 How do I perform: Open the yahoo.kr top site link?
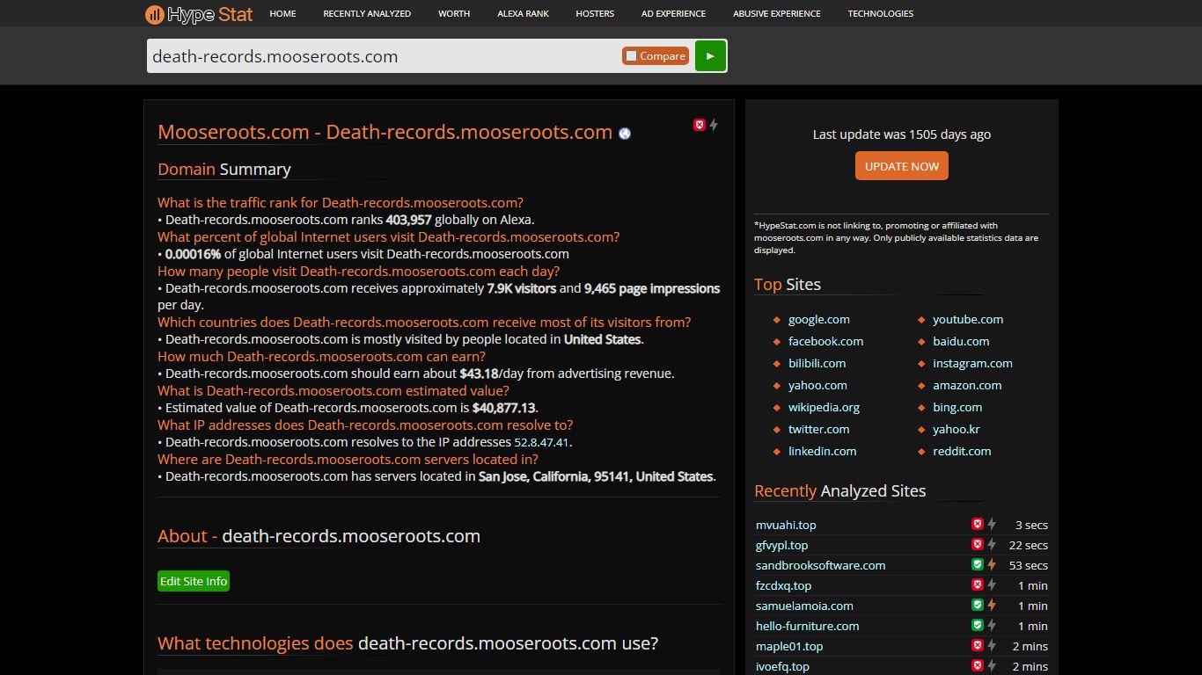pos(956,429)
